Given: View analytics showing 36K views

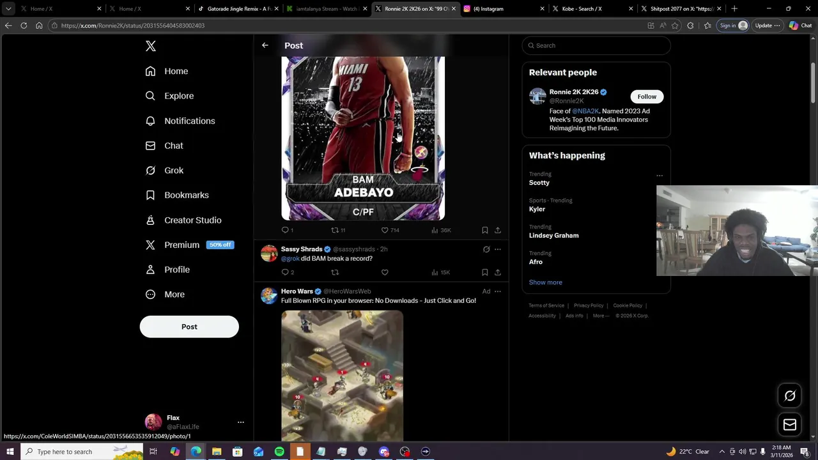Looking at the screenshot, I should pos(441,230).
